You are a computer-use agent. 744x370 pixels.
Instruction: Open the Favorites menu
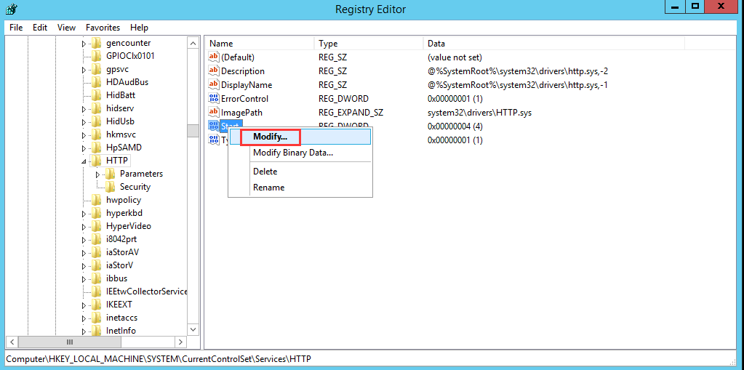[103, 28]
